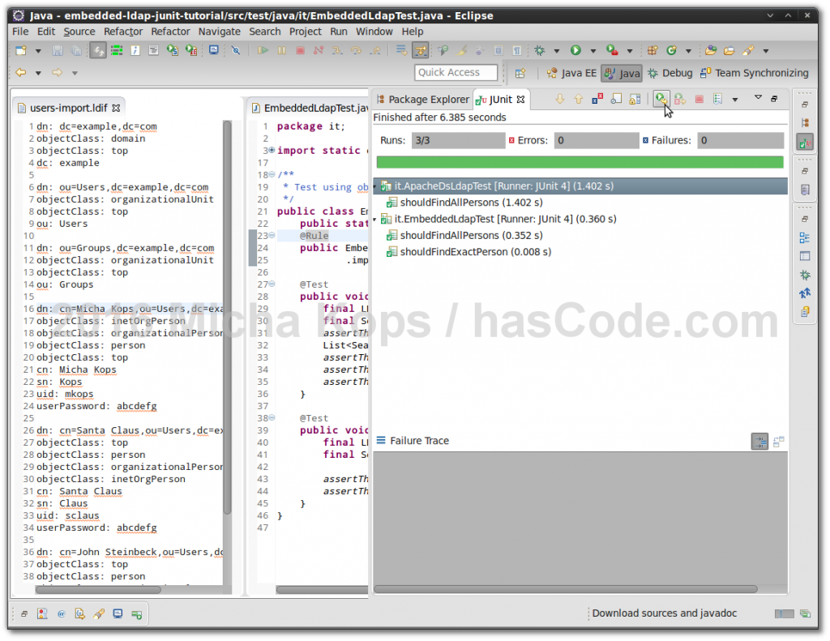Save all open editors
Screen dimensions: 830x641
[75, 50]
